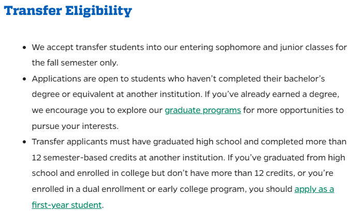Click the third bullet point marker
355x213 pixels.
[x=24, y=142]
